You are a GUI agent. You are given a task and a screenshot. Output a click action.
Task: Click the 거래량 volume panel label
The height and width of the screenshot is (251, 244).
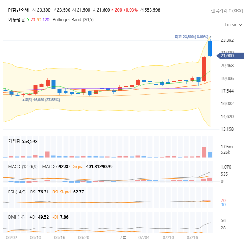point(14,142)
